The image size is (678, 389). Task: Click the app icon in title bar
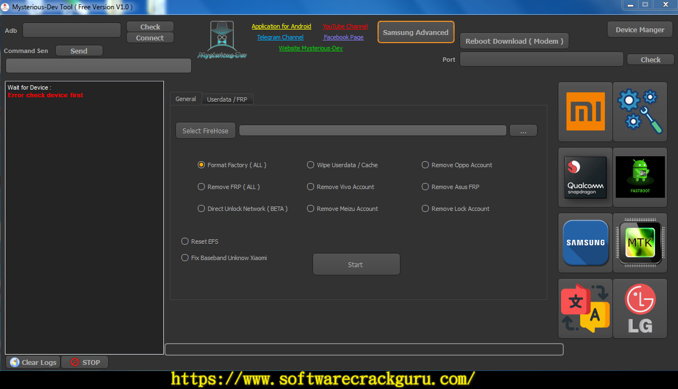[5, 7]
